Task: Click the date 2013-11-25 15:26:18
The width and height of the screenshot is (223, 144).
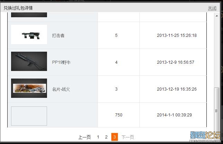Action: click(x=177, y=35)
